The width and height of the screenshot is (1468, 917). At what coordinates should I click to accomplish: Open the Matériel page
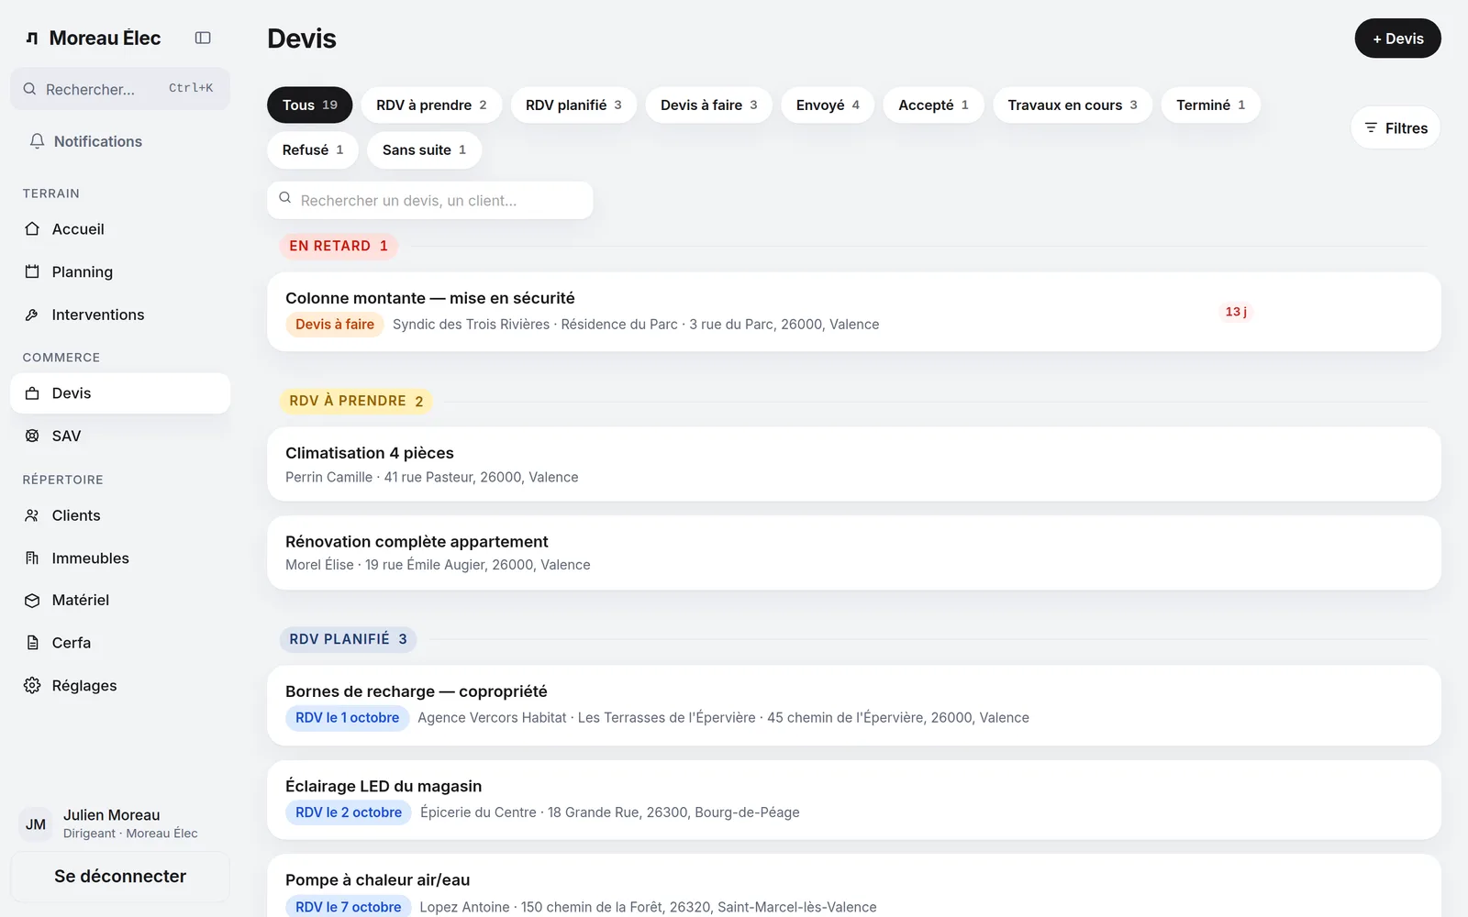click(120, 601)
